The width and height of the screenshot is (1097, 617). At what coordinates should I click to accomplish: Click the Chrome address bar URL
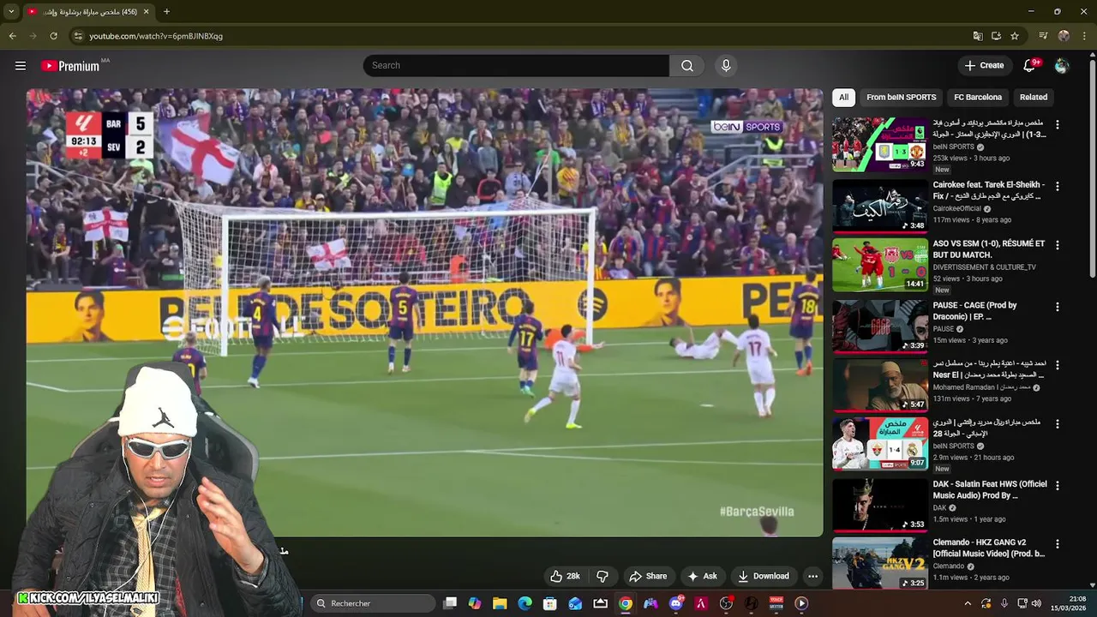(156, 36)
